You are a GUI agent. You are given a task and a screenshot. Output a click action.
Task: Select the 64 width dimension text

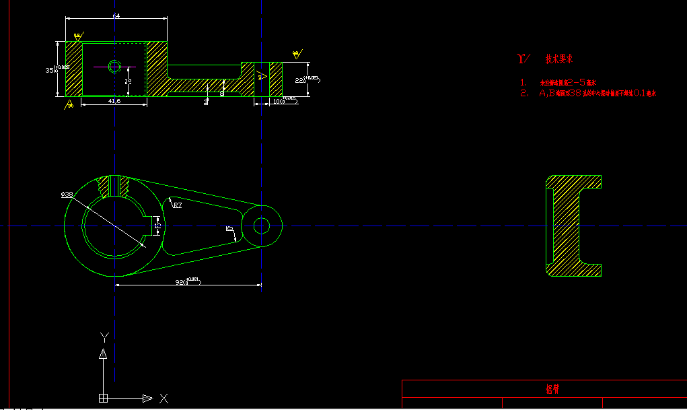coord(116,15)
